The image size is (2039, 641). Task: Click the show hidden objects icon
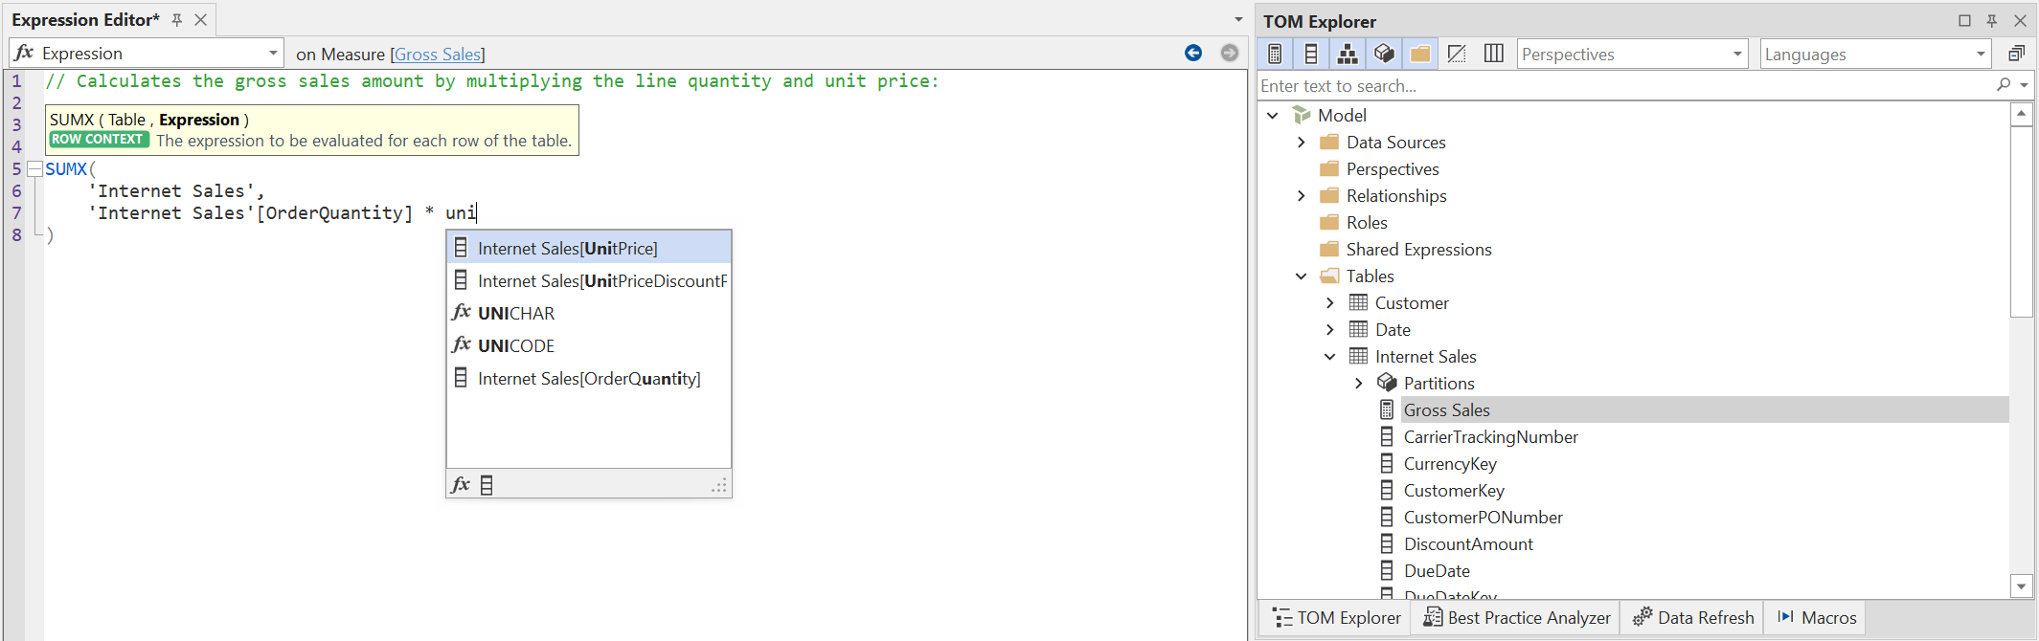click(1457, 54)
